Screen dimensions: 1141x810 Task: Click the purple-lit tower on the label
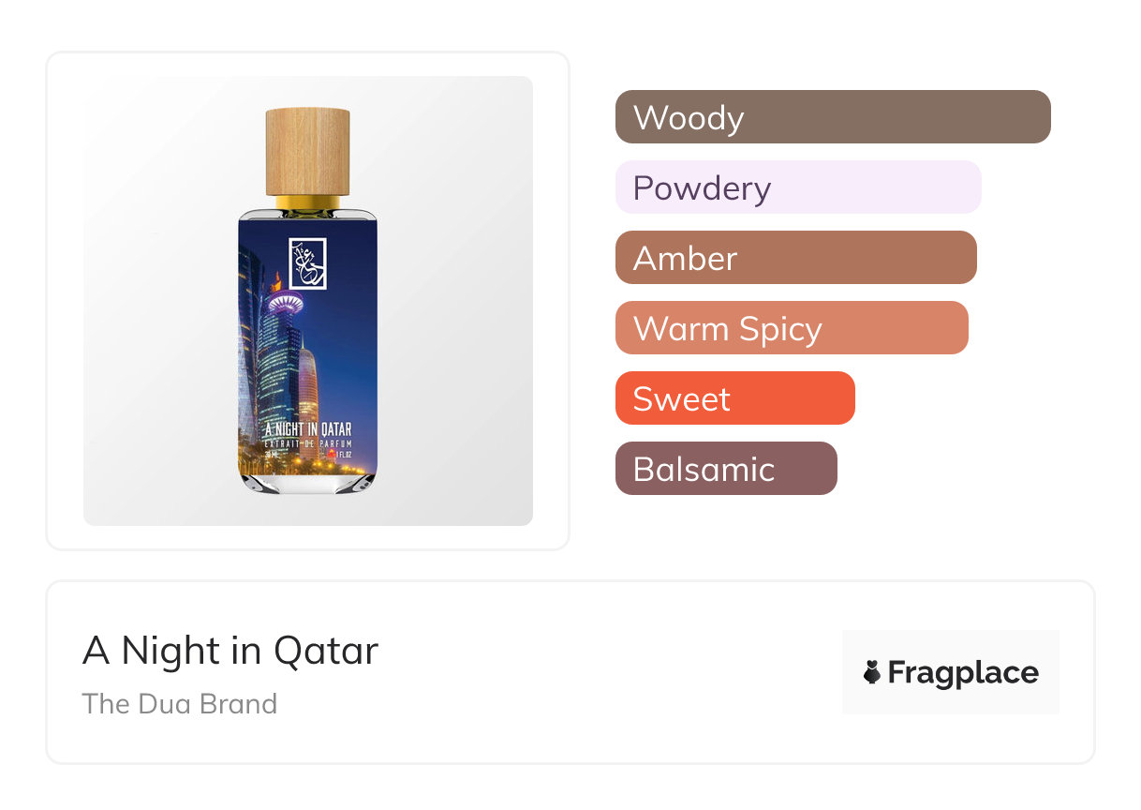(285, 304)
